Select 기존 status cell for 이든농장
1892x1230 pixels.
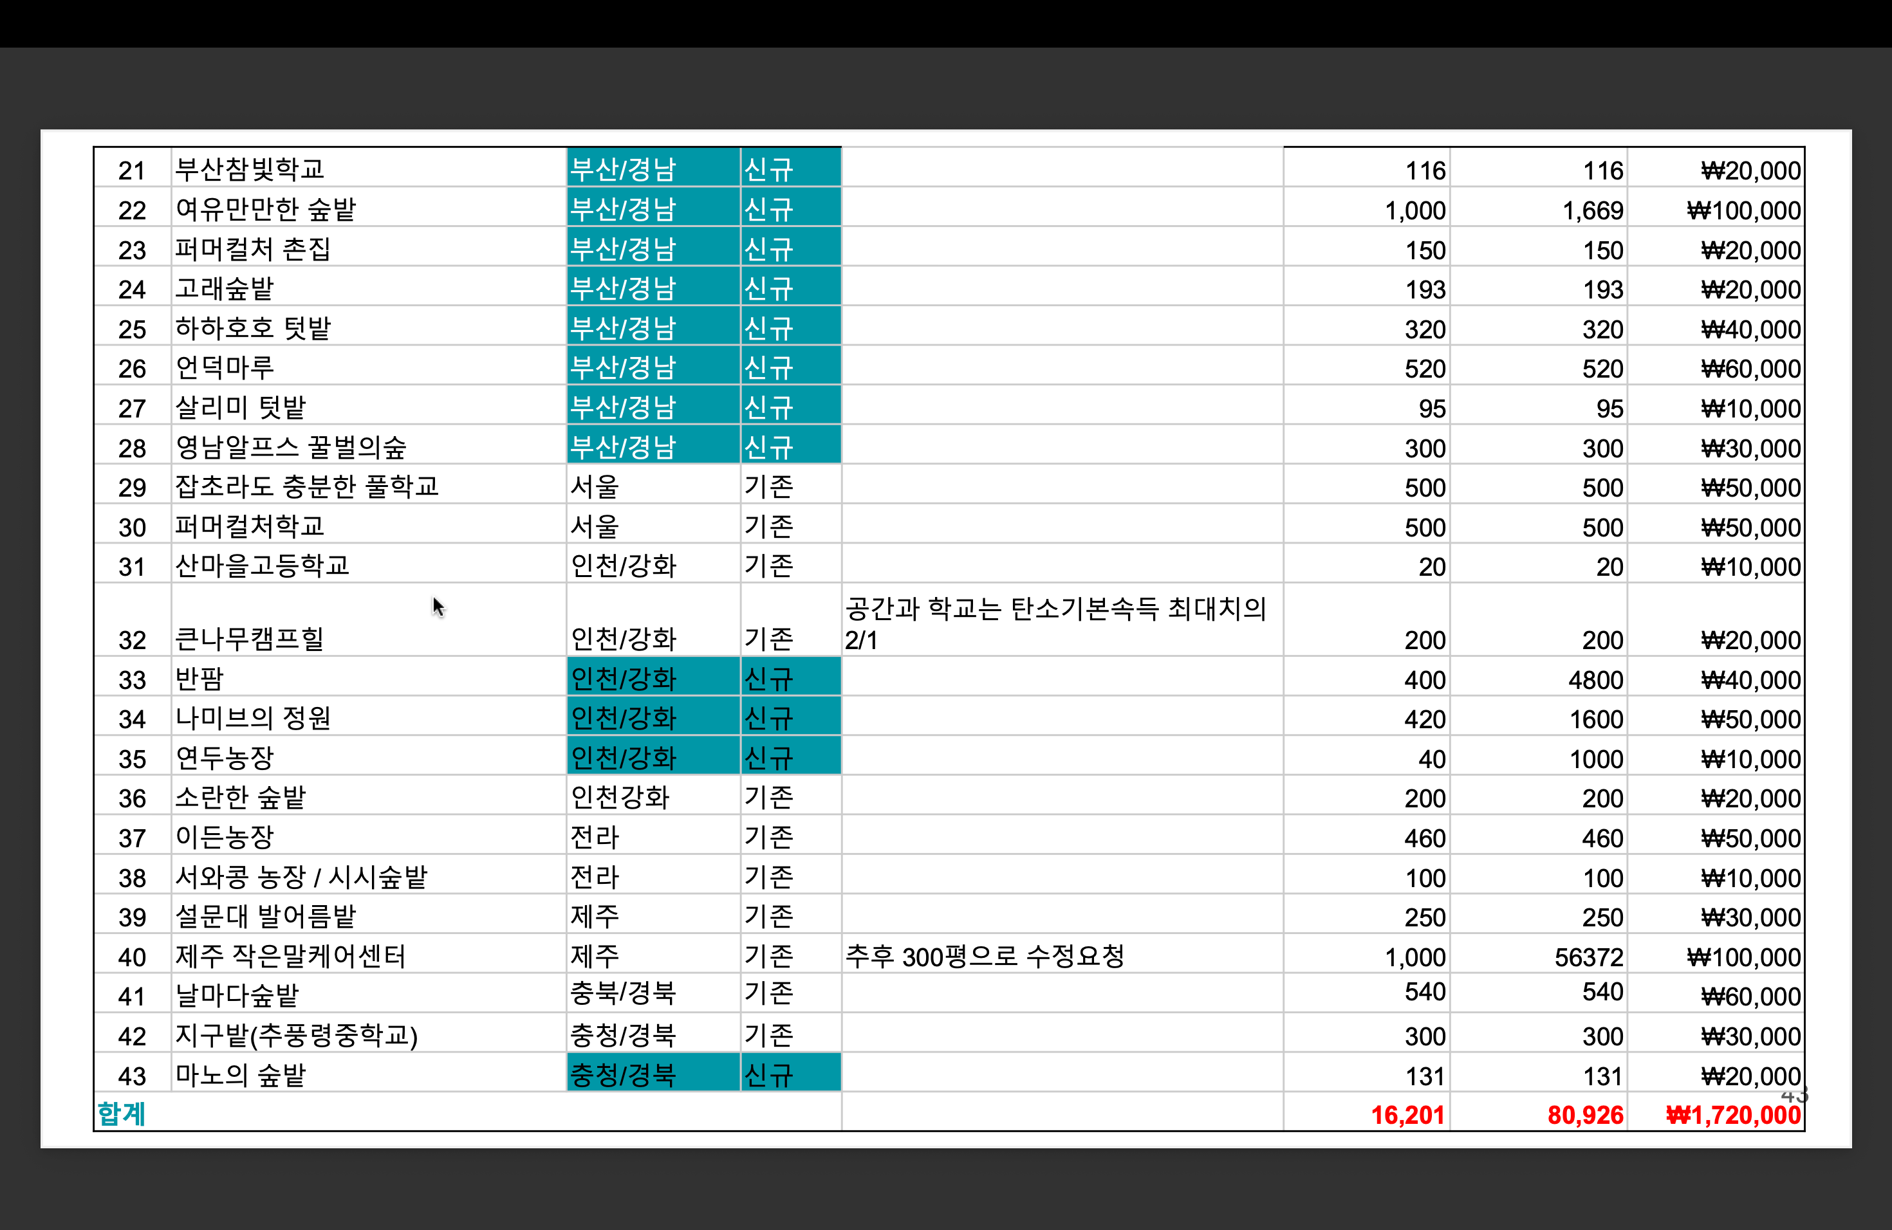coord(768,837)
